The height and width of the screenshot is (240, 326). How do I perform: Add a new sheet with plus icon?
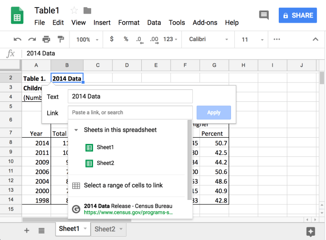coord(26,230)
